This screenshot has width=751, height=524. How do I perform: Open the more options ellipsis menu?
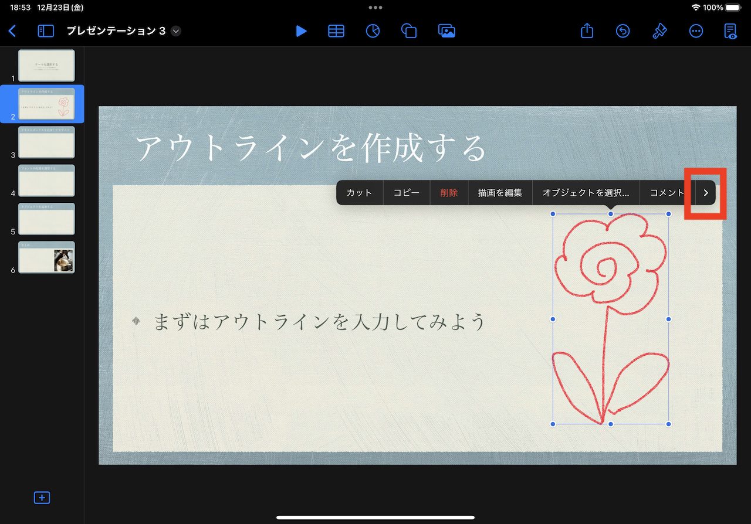696,31
